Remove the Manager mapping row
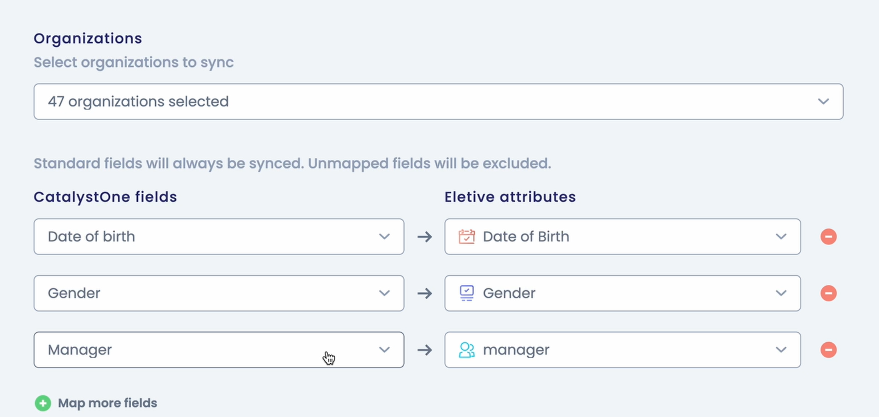Viewport: 879px width, 417px height. click(829, 350)
